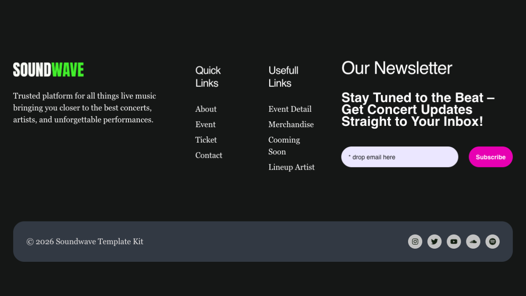
Task: Click the Usefull Links heading
Action: click(283, 77)
